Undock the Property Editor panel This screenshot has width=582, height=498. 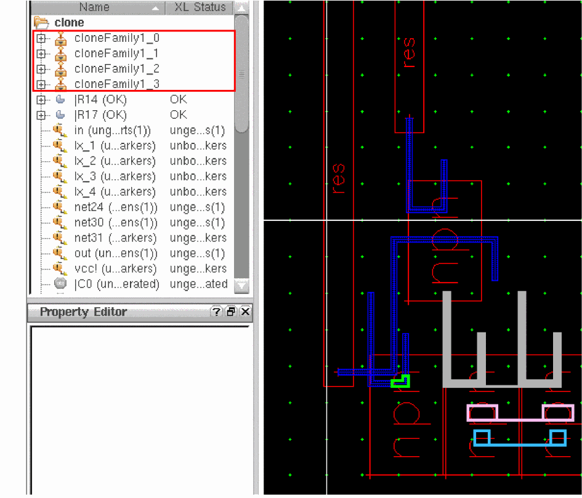pyautogui.click(x=231, y=312)
